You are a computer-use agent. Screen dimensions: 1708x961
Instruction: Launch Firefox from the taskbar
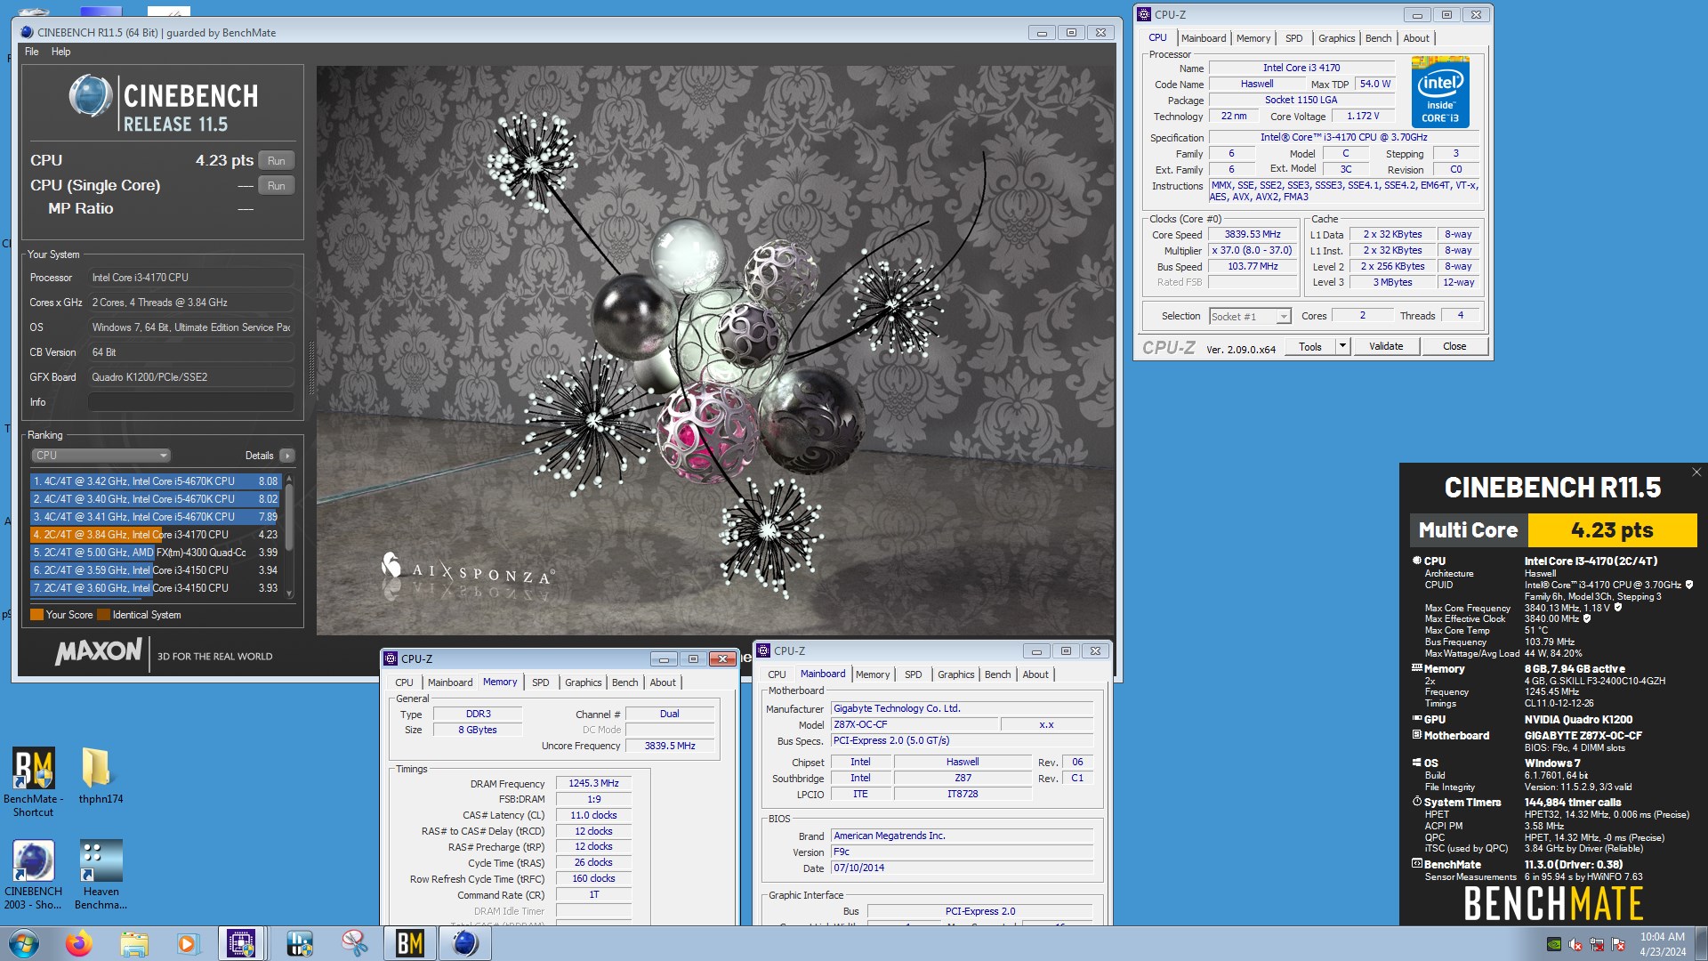(78, 943)
